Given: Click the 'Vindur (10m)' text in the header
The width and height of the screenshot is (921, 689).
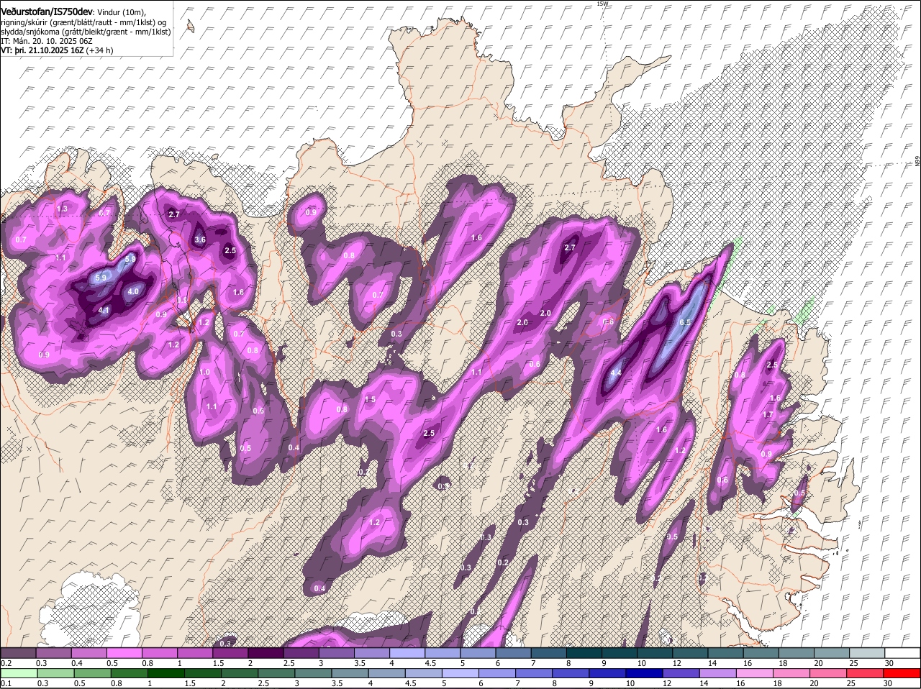Looking at the screenshot, I should coord(121,13).
